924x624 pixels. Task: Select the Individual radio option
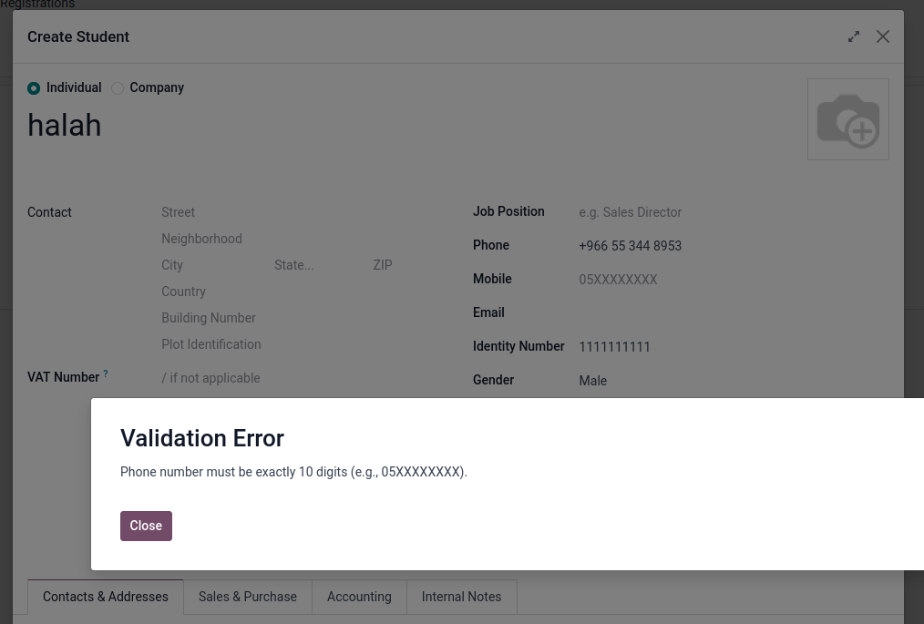34,87
